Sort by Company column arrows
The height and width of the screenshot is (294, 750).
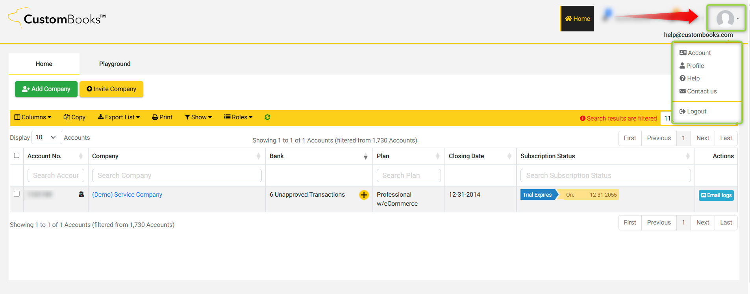tap(258, 156)
